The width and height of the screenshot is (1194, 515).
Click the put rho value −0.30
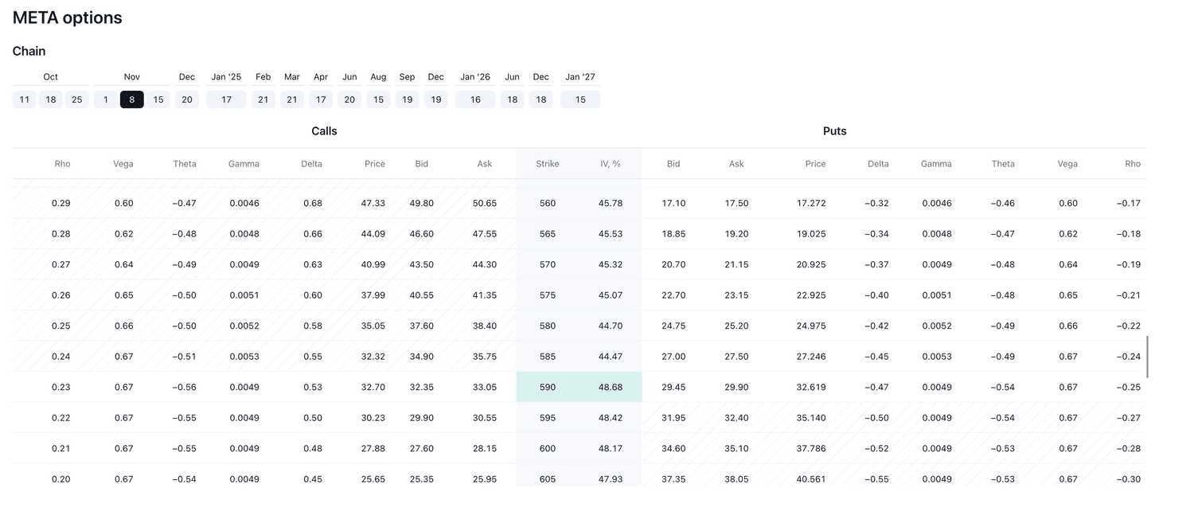[x=1129, y=479]
